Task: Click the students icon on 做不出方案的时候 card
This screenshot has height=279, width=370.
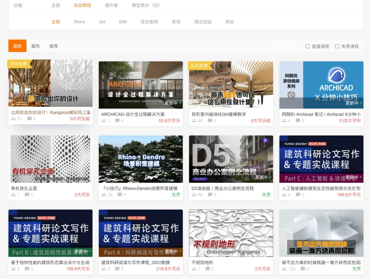Action: pyautogui.click(x=284, y=269)
